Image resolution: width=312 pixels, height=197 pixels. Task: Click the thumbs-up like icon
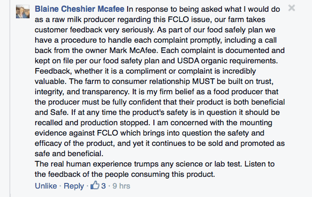(96, 186)
